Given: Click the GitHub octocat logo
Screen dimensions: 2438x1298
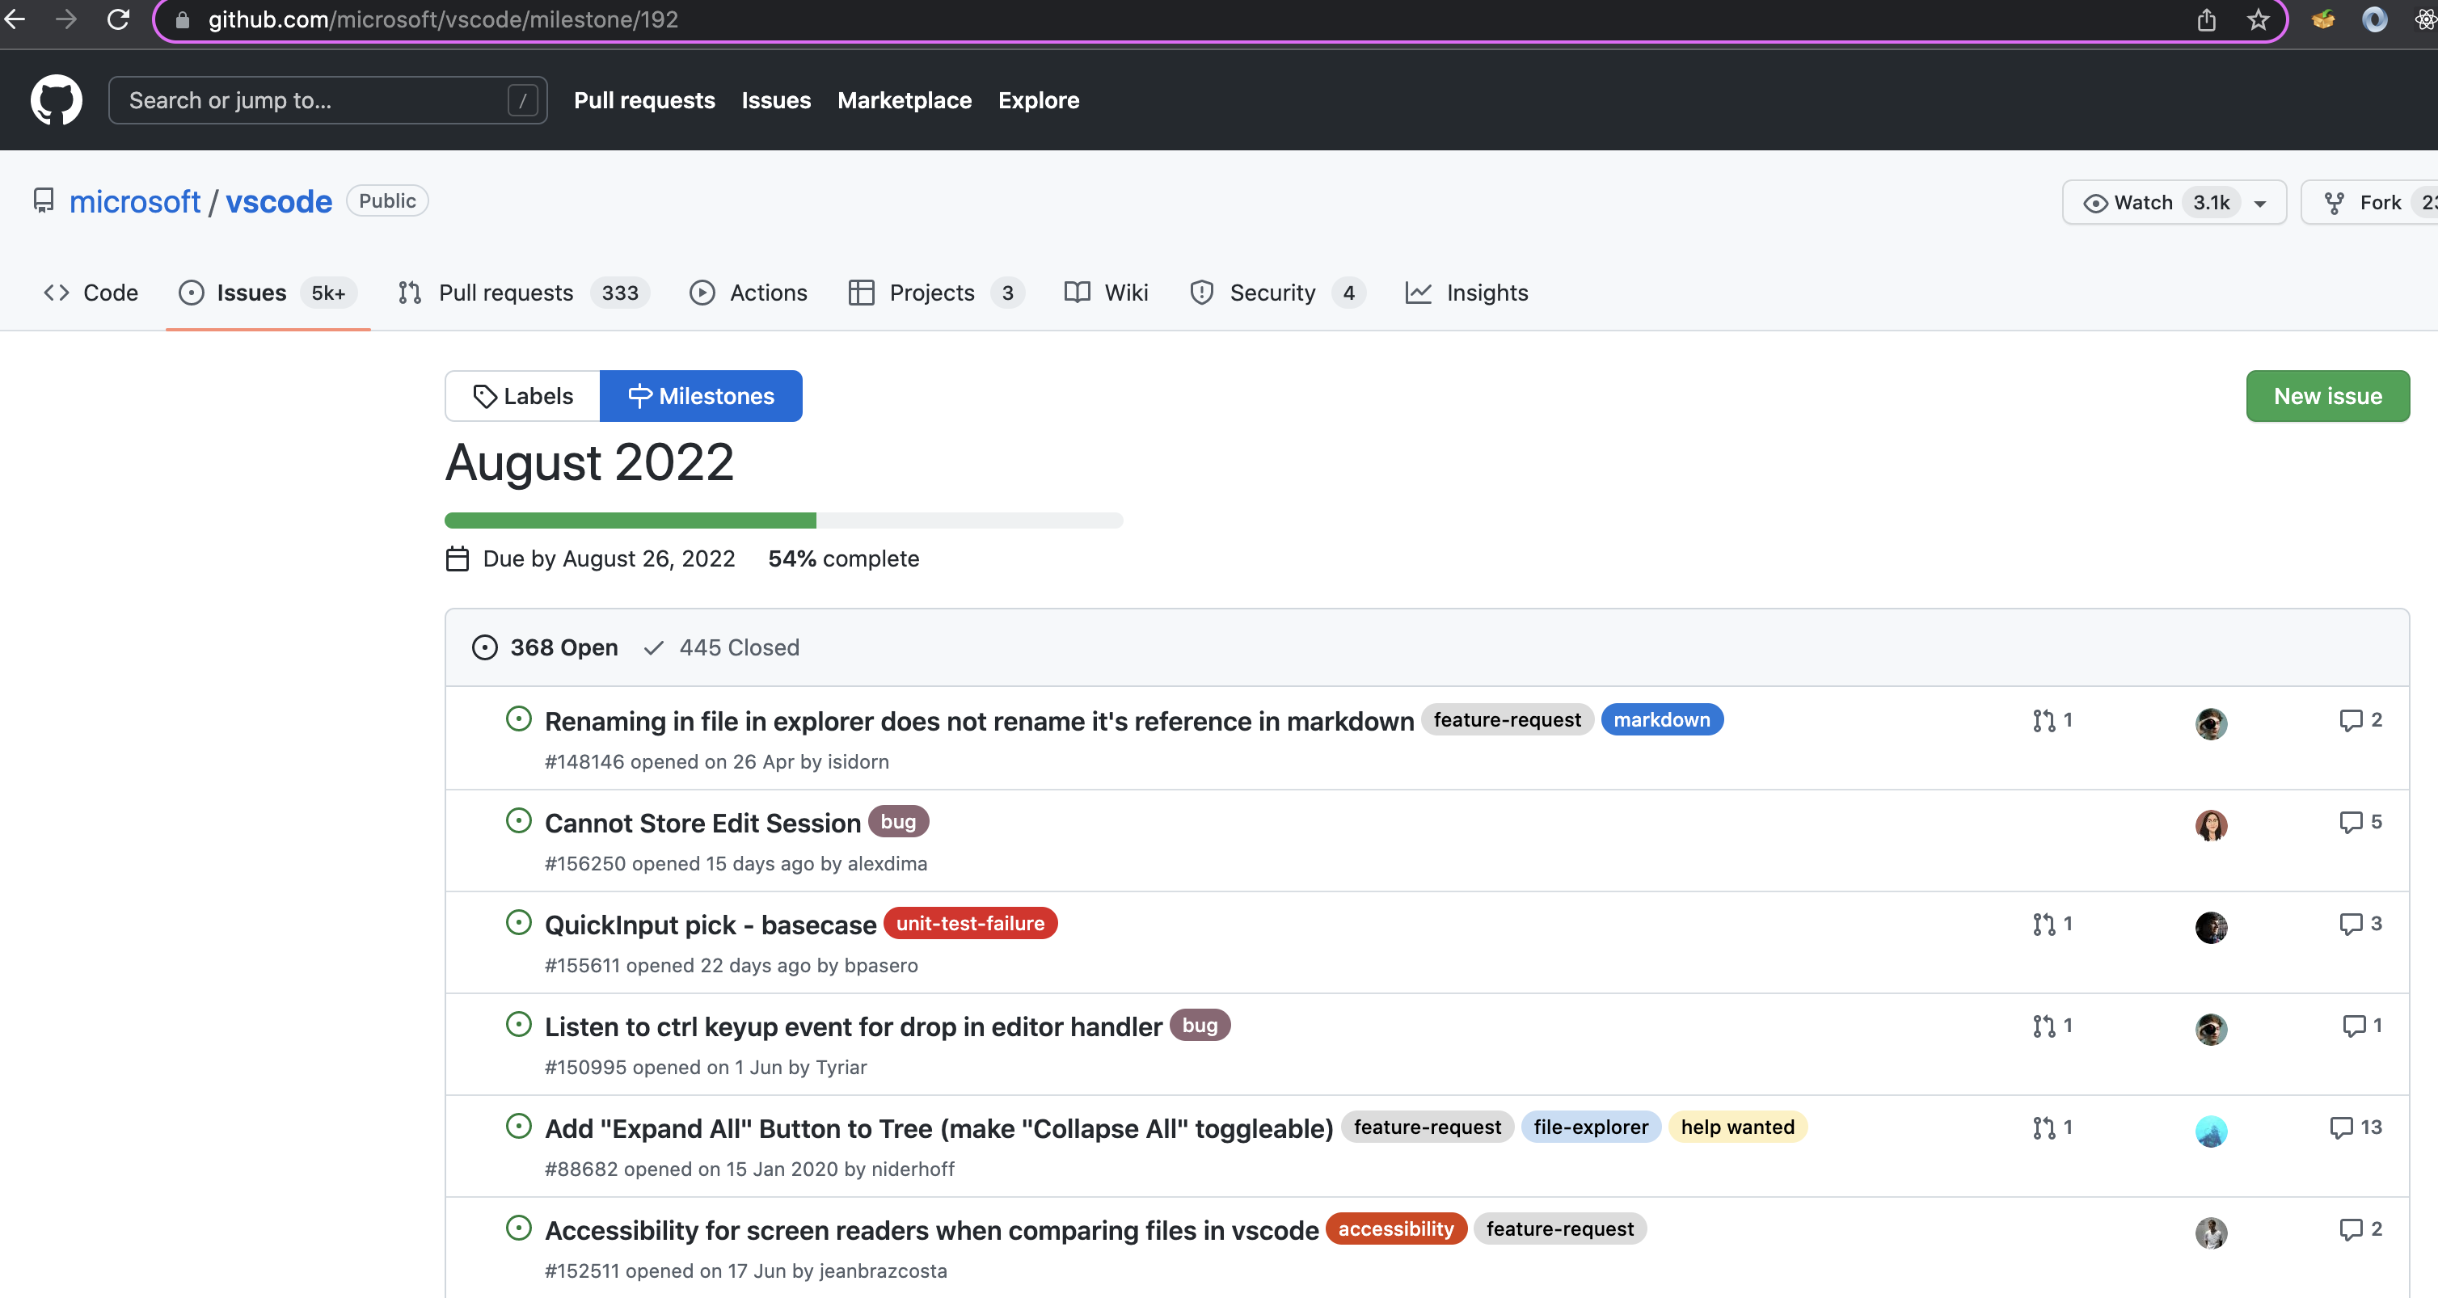Looking at the screenshot, I should [56, 99].
